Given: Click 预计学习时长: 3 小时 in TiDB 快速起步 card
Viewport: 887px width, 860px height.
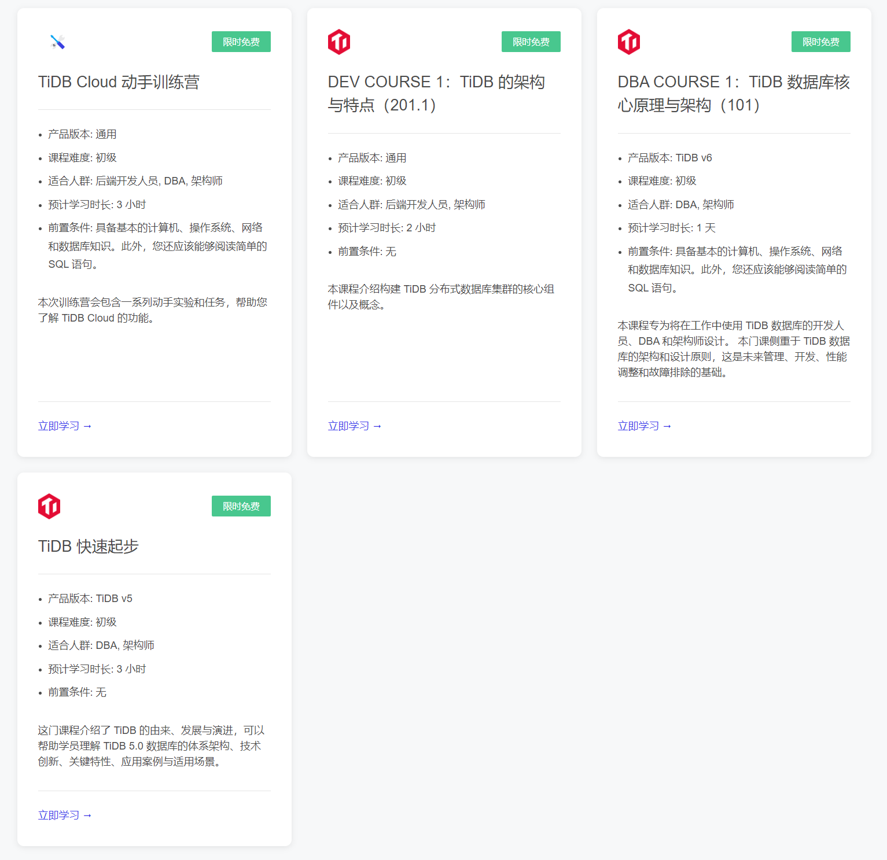Looking at the screenshot, I should click(x=97, y=669).
